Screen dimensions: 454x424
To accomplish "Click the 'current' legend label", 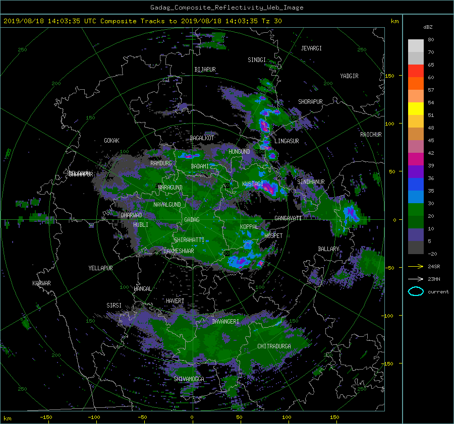I will pyautogui.click(x=438, y=292).
